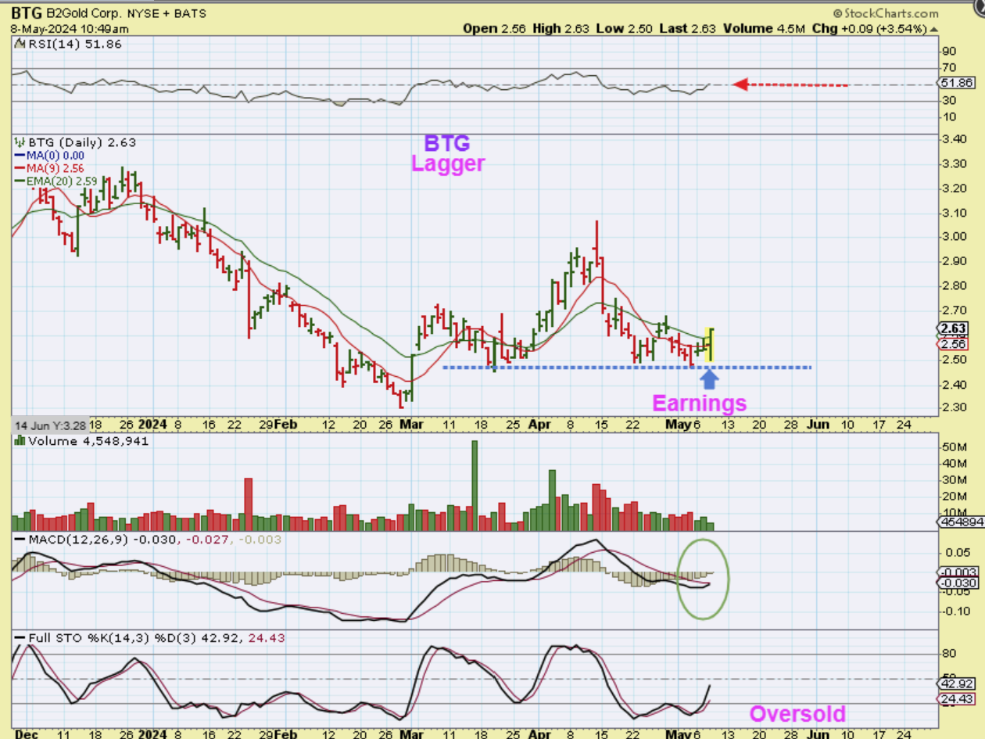985x739 pixels.
Task: Click the 454894 volume tag on axis
Action: pos(960,522)
